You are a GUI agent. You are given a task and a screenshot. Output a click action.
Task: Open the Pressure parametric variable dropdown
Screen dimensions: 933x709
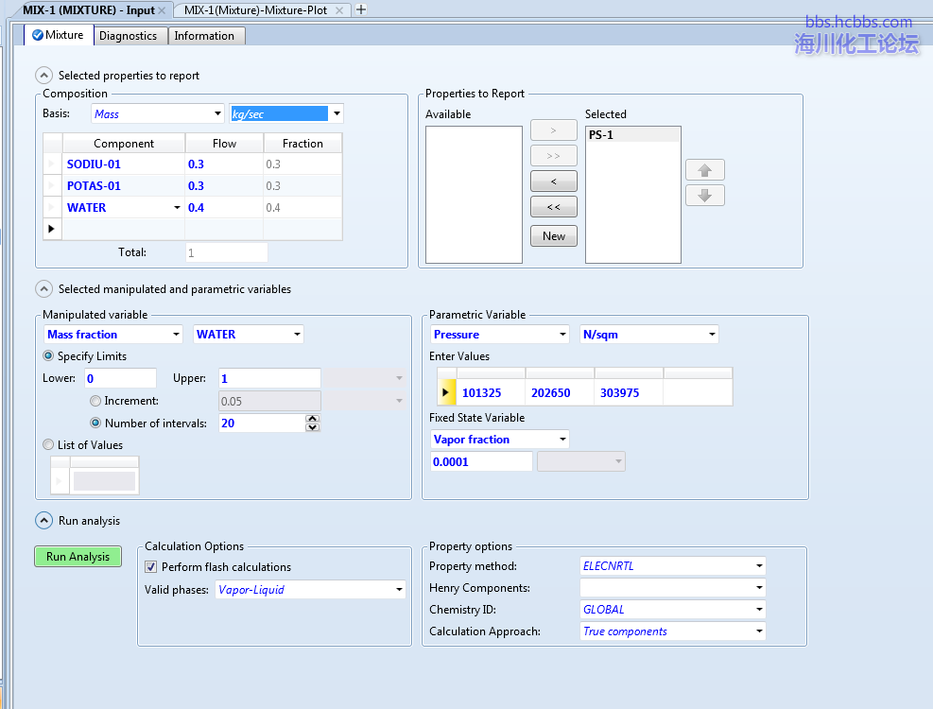click(x=562, y=335)
